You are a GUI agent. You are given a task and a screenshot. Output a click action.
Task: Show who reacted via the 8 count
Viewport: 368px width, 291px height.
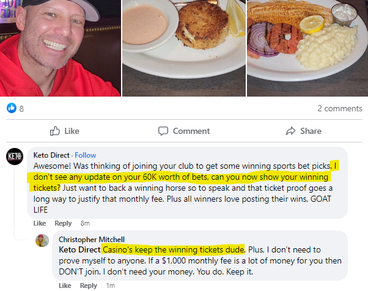(21, 109)
